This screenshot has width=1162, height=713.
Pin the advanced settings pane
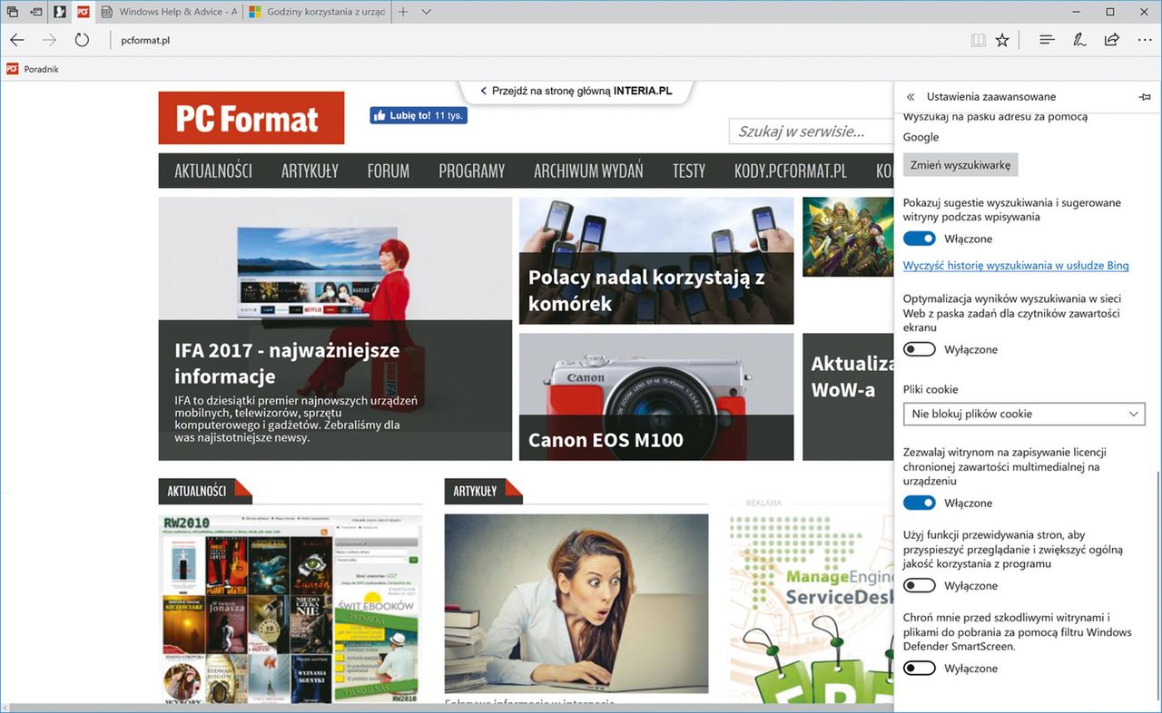point(1144,97)
